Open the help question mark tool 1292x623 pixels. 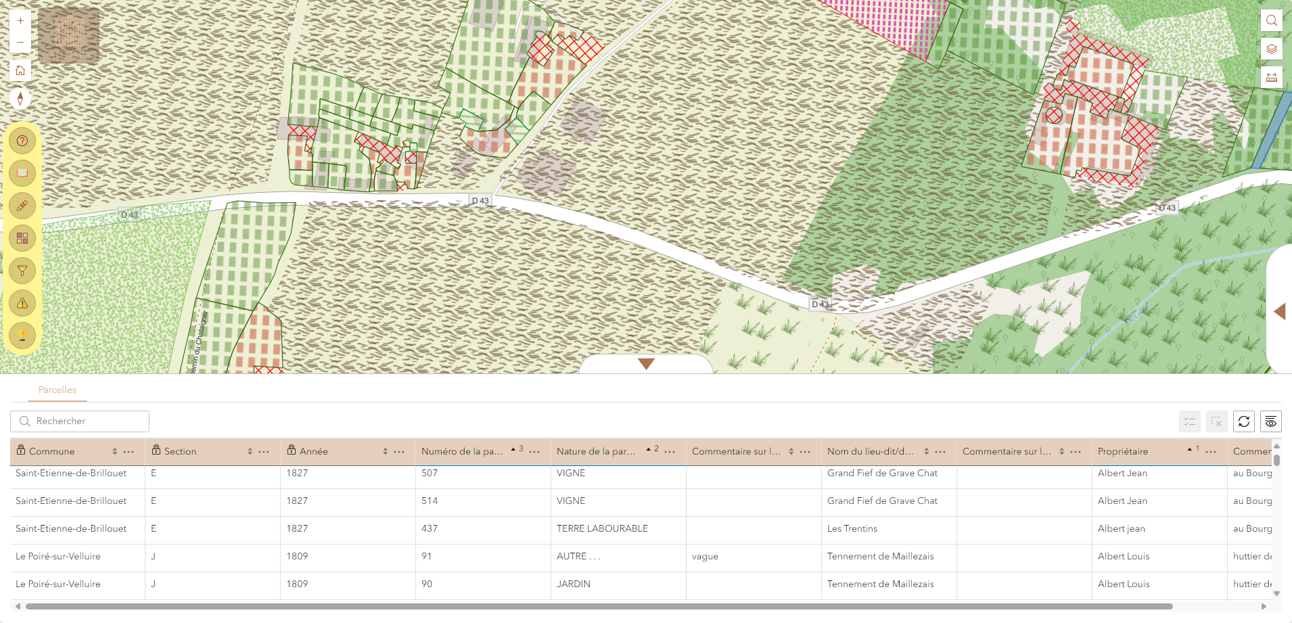coord(22,141)
